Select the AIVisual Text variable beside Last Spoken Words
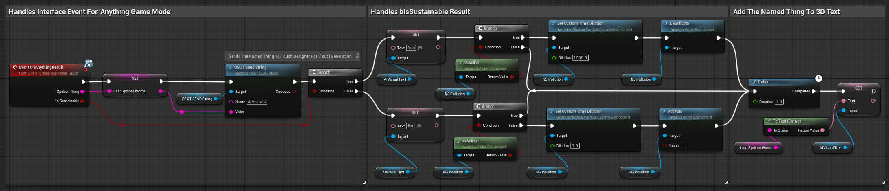This screenshot has height=191, width=889. click(x=833, y=148)
